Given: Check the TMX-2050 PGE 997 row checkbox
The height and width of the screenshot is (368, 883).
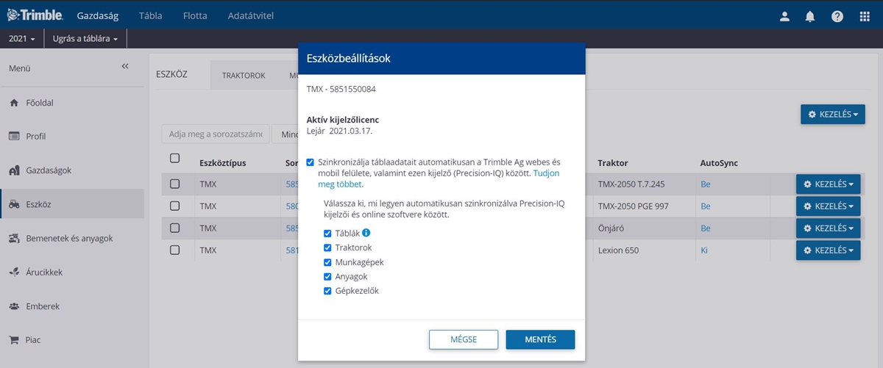Looking at the screenshot, I should coord(174,206).
